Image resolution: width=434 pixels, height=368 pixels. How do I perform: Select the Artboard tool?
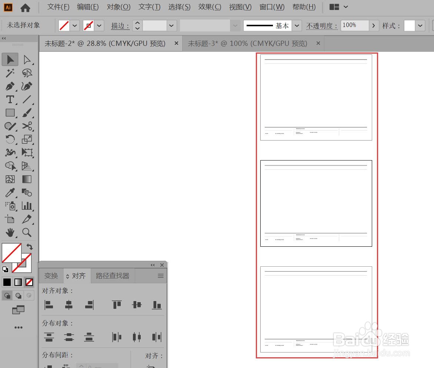(10, 219)
